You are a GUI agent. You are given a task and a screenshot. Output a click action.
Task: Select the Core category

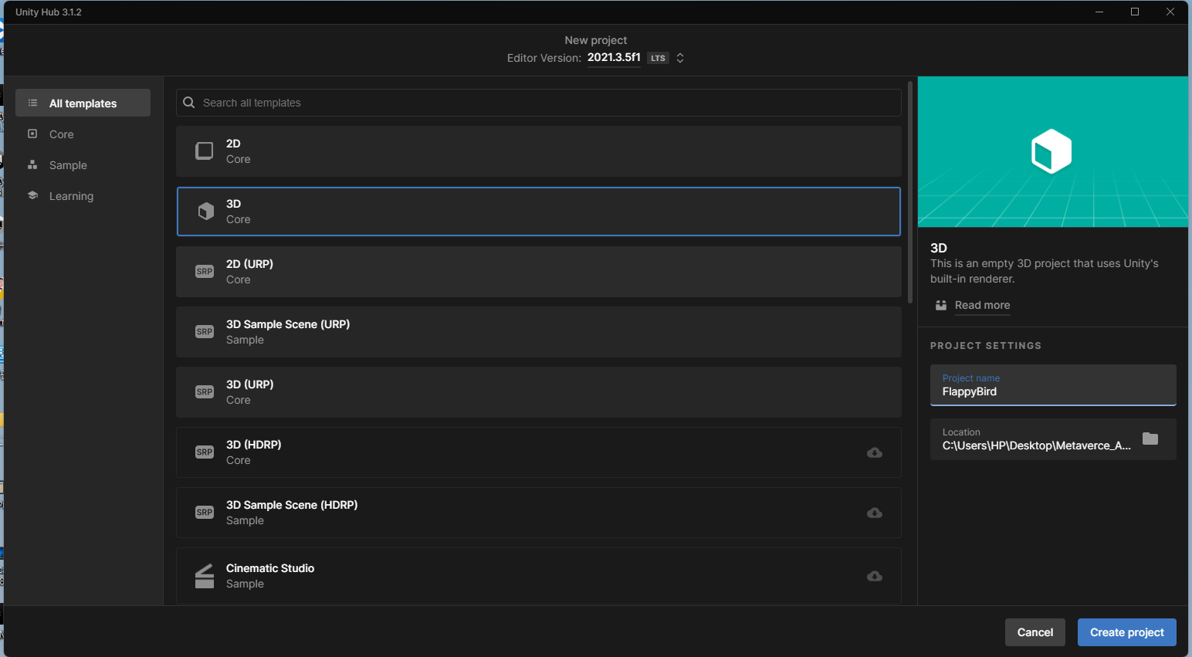(83, 134)
